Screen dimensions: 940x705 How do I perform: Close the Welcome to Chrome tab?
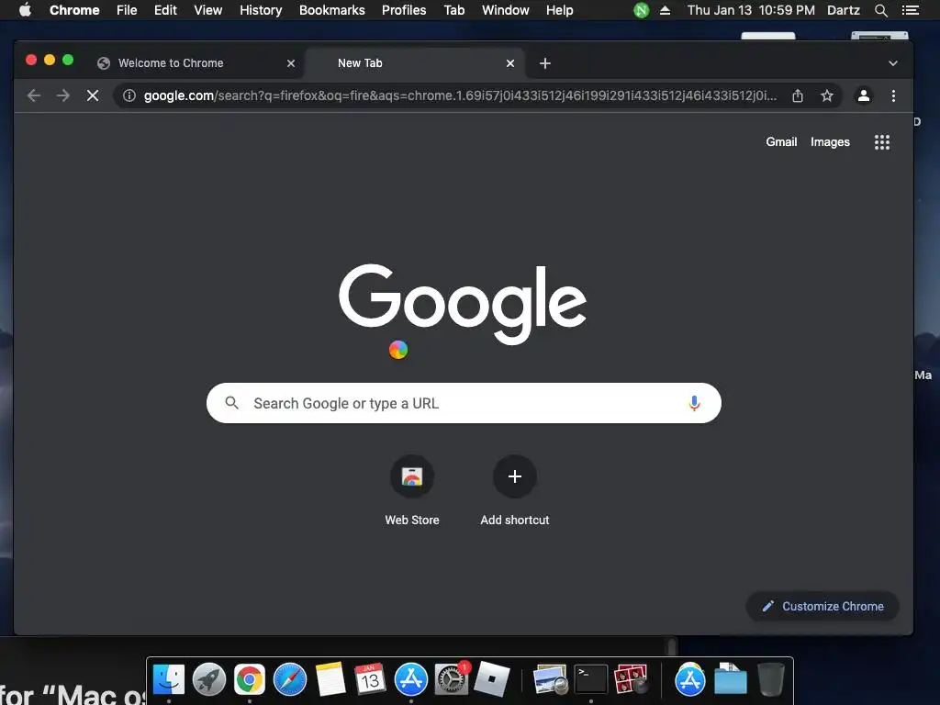[x=291, y=63]
